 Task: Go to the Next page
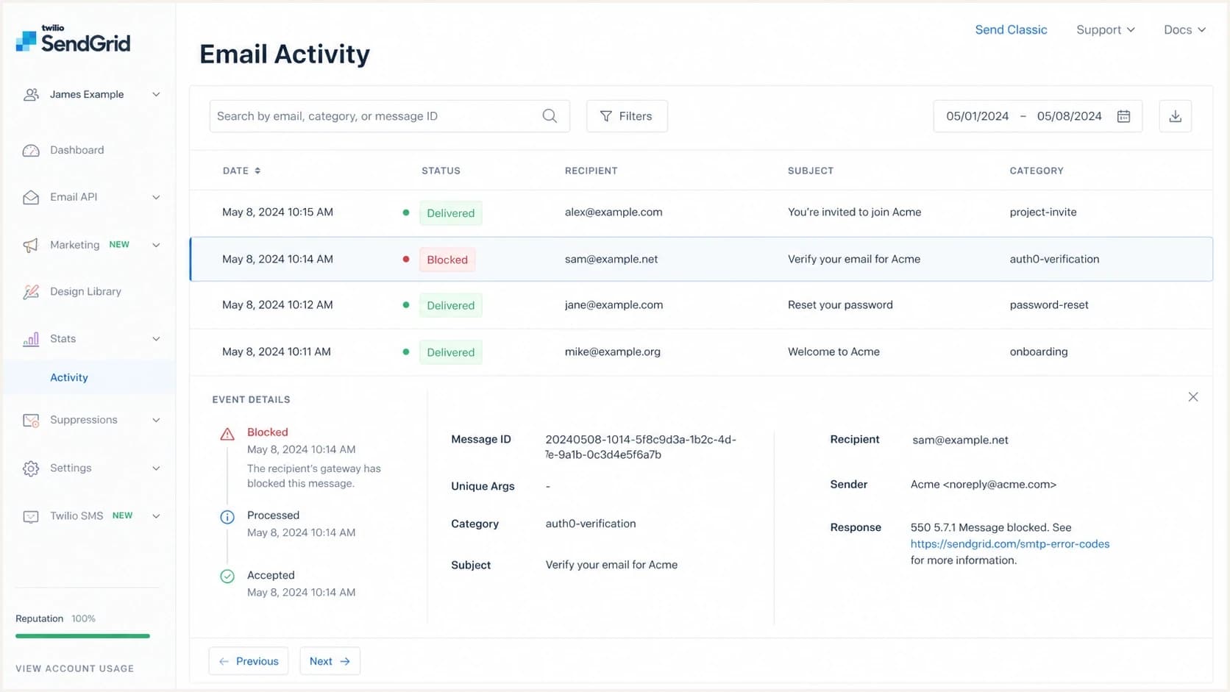pos(330,661)
